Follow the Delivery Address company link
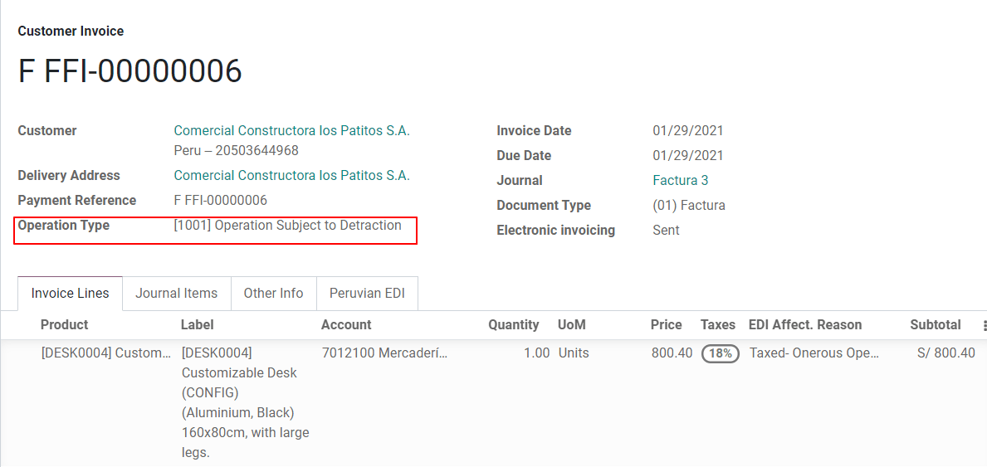The width and height of the screenshot is (987, 467). [x=291, y=176]
